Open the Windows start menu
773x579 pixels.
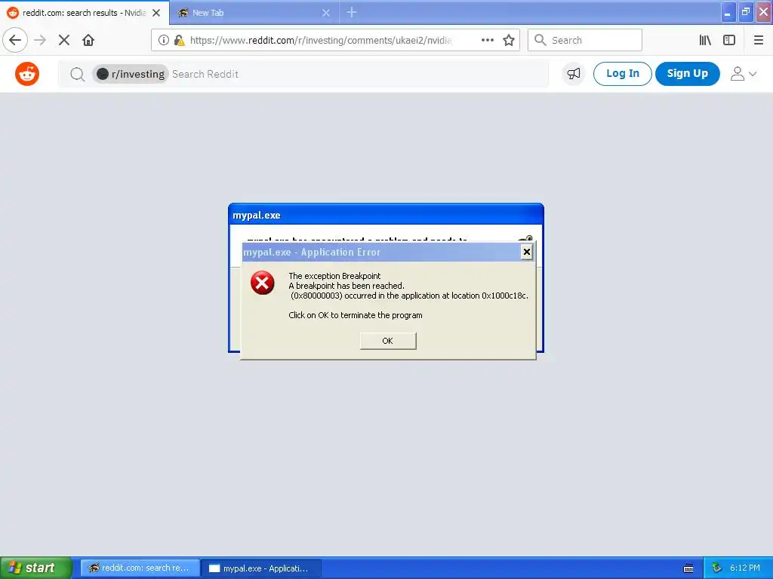tap(36, 568)
